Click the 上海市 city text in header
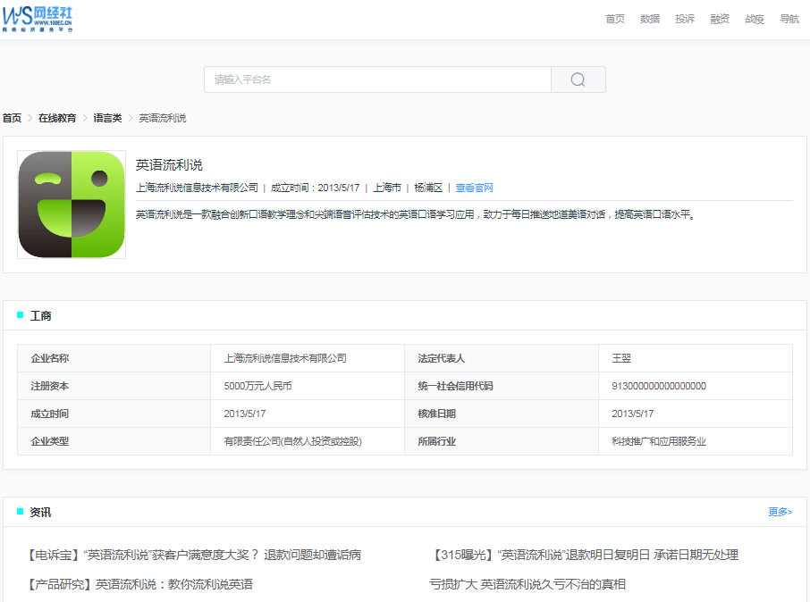The height and width of the screenshot is (602, 810). (387, 188)
